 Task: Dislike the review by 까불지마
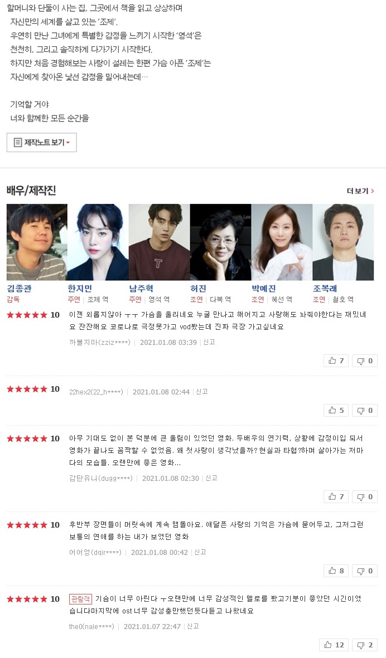coord(365,361)
